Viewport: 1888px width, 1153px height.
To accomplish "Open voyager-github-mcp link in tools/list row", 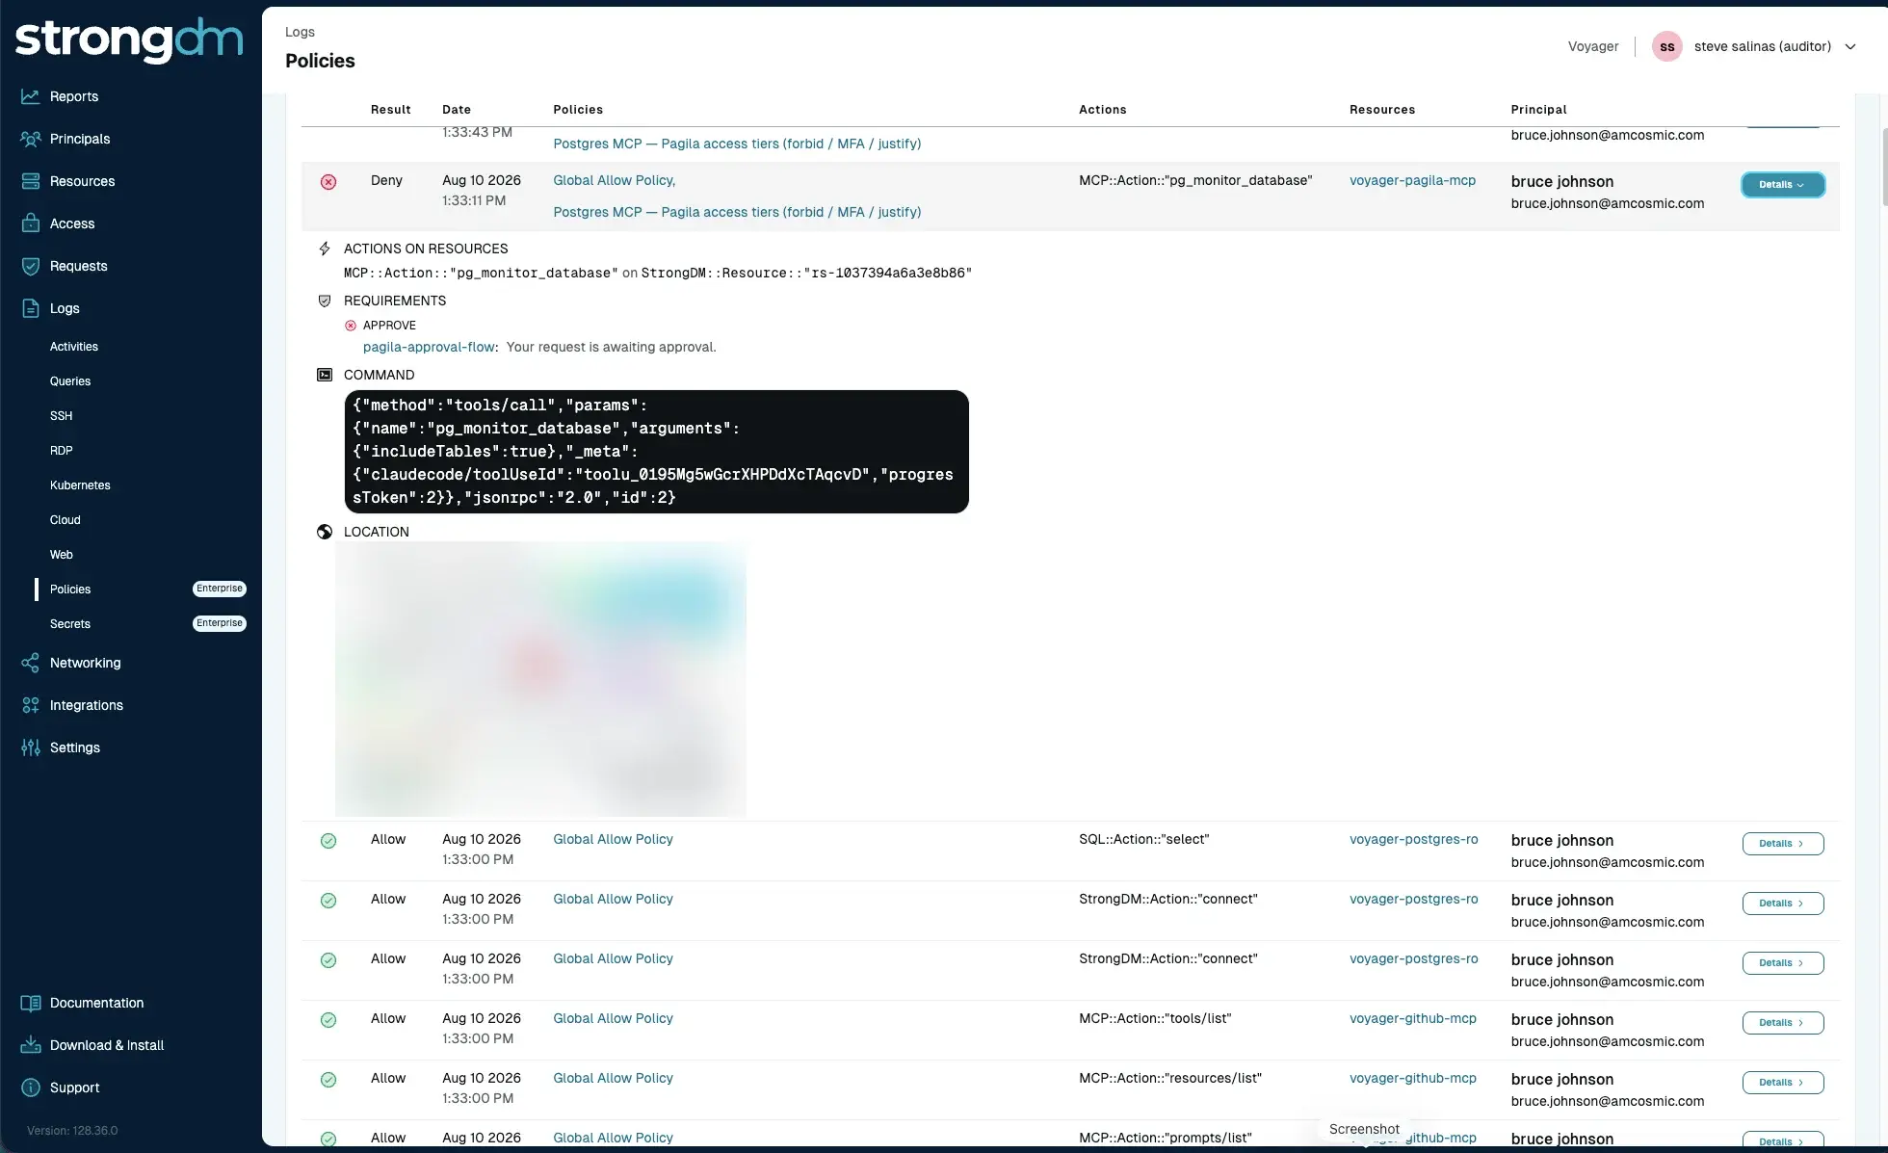I will [x=1412, y=1018].
